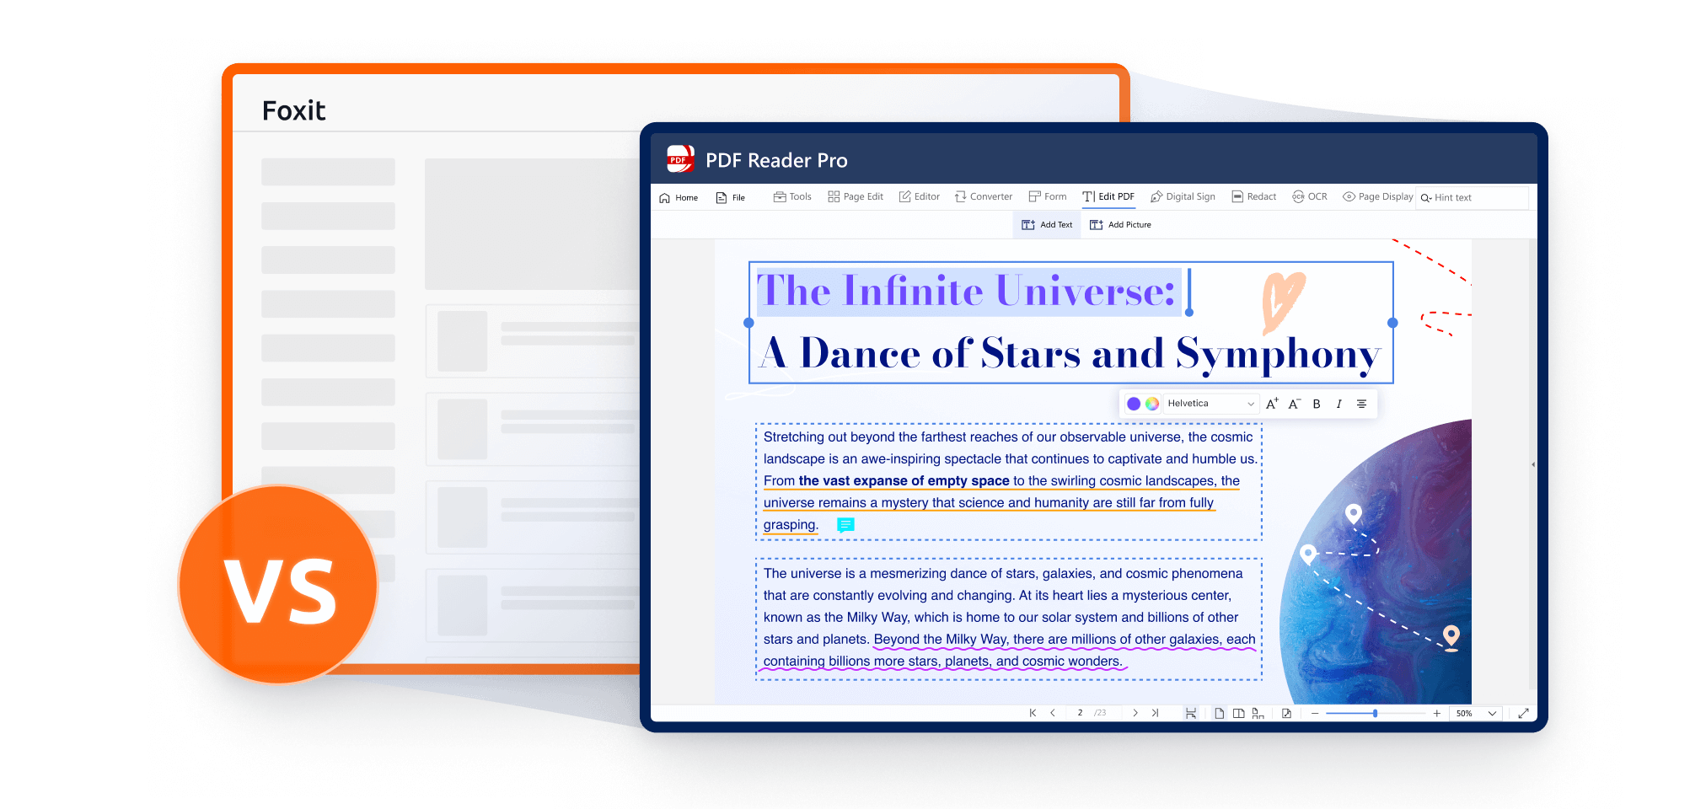Select two-page view
The height and width of the screenshot is (809, 1706).
tap(1238, 713)
